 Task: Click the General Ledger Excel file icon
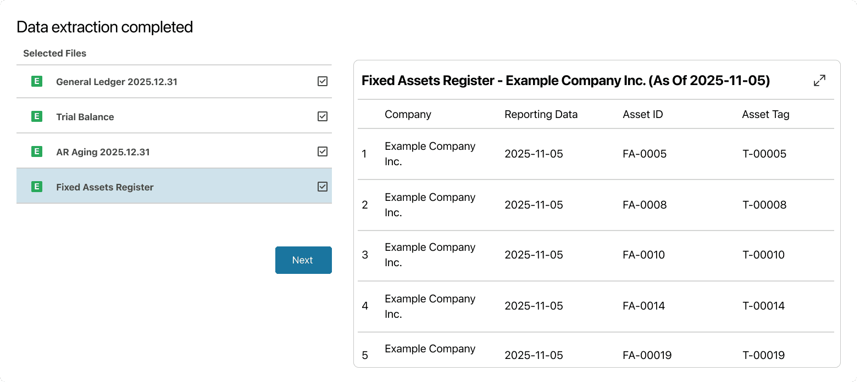37,82
